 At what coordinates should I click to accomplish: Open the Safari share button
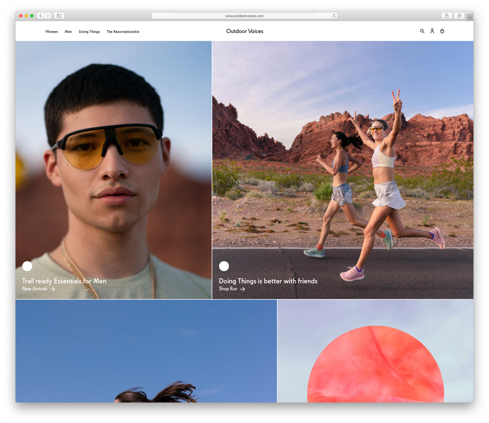[x=447, y=16]
